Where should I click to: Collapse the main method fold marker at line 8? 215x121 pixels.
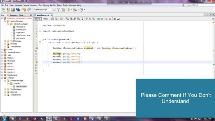pyautogui.click(x=40, y=42)
